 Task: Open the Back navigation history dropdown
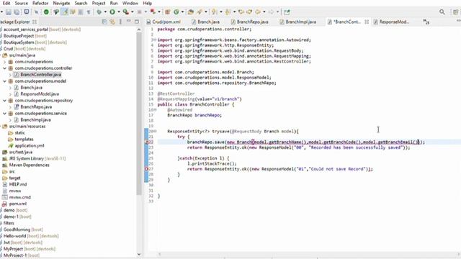click(x=264, y=12)
